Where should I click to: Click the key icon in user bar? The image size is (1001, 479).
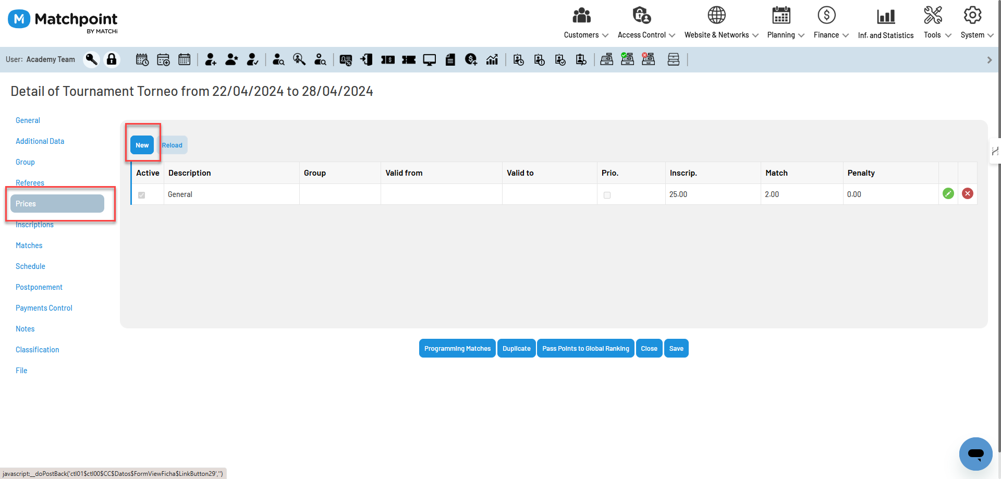click(92, 59)
